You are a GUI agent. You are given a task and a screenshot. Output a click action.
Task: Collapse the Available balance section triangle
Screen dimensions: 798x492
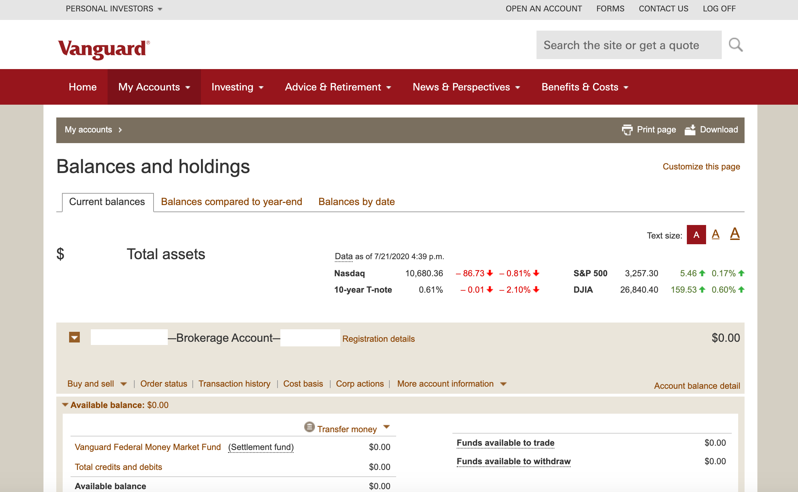65,405
